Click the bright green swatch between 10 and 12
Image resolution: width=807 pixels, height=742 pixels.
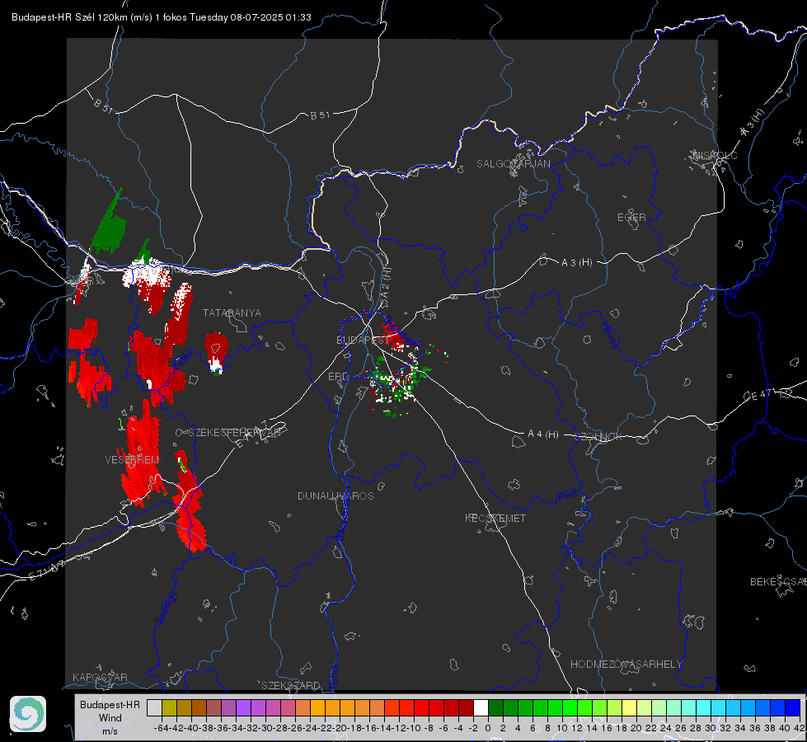(x=570, y=707)
